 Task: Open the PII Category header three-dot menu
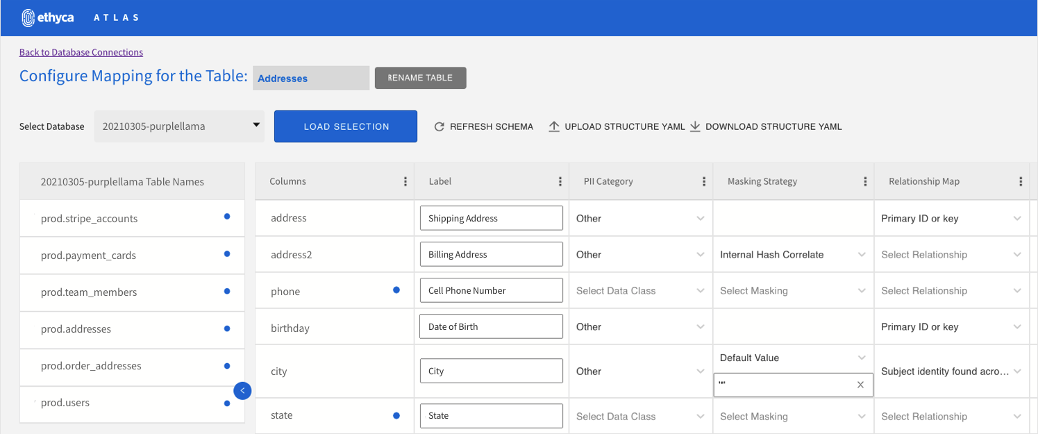[704, 181]
